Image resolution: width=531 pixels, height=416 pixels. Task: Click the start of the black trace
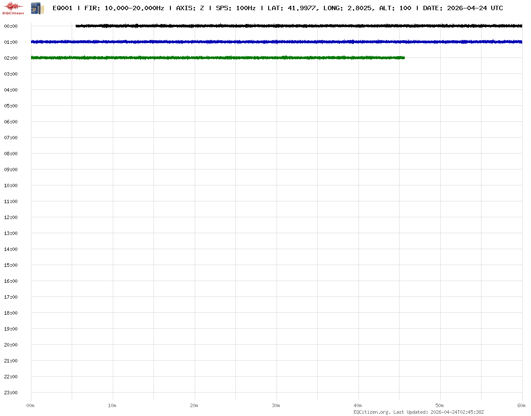pos(77,26)
